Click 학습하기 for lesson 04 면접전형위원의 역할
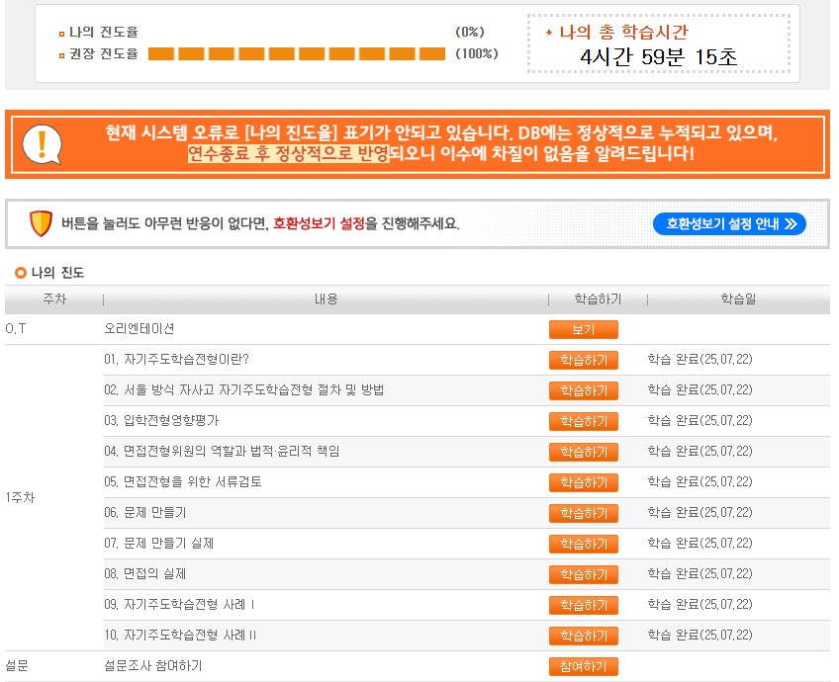 point(584,452)
